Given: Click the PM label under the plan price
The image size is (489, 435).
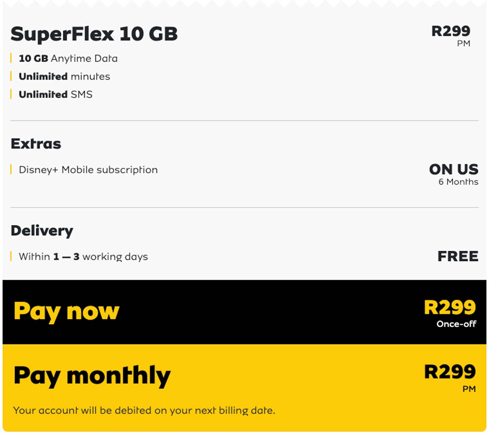Looking at the screenshot, I should click(464, 44).
